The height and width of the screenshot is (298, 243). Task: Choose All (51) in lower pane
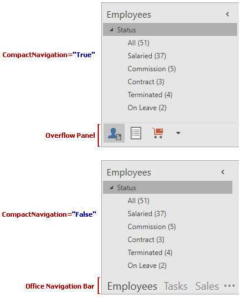138,201
